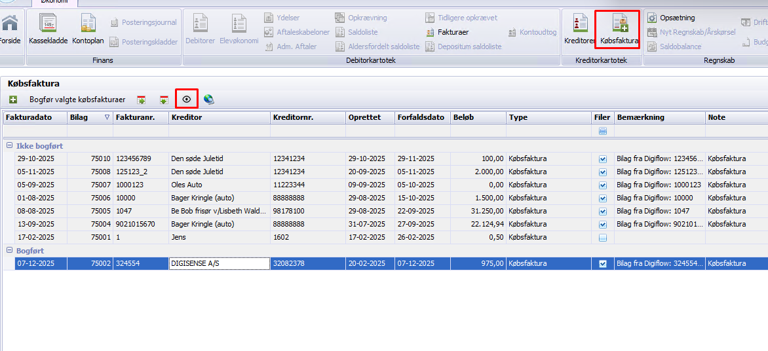
Task: Click the Beløb filter field in filter row
Action: coord(478,131)
